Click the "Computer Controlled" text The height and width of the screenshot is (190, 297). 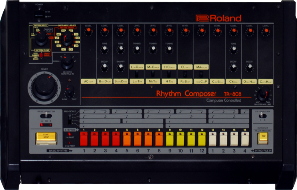[224, 100]
